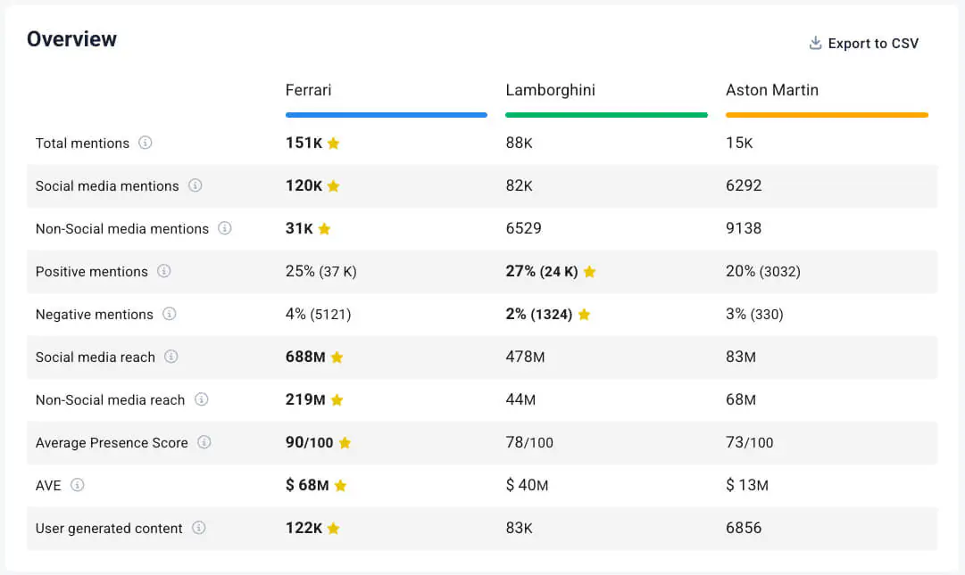Click the Overview heading

tap(71, 38)
